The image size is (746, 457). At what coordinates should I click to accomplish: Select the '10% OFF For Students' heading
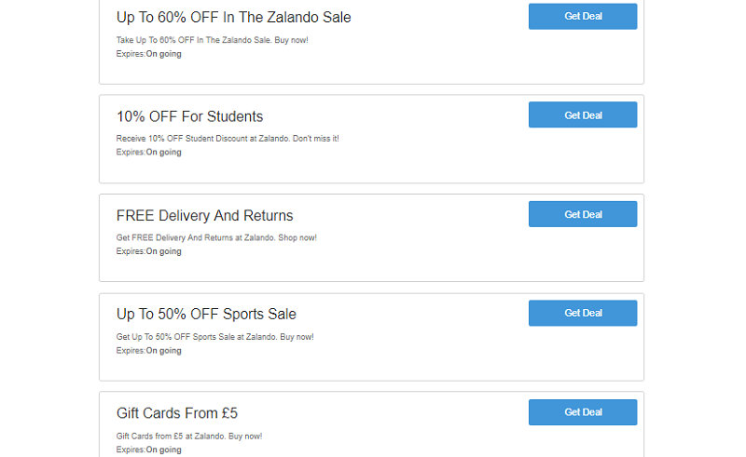pyautogui.click(x=189, y=116)
